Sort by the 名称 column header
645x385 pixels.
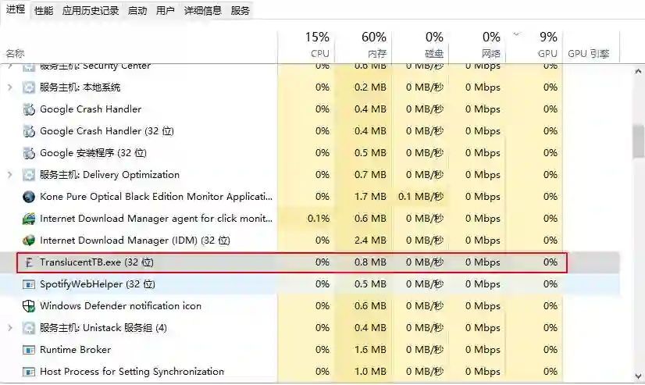tap(16, 54)
